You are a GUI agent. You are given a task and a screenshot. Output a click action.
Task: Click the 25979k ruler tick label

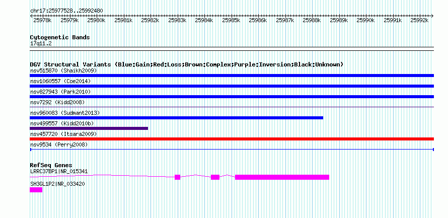pyautogui.click(x=69, y=20)
